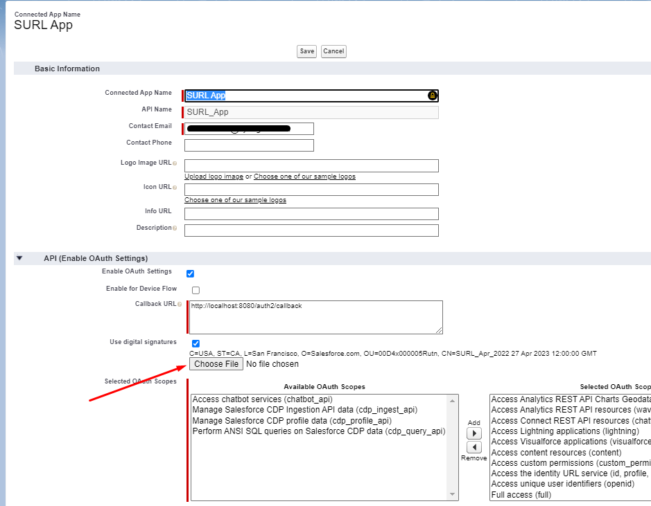
Task: Click the password manager icon in Connected App Name
Action: [x=433, y=96]
